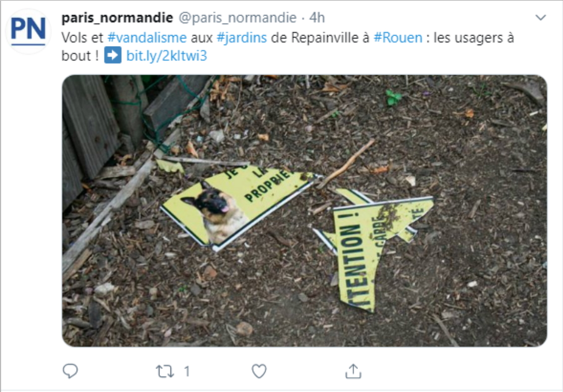Open the PN profile avatar
Viewport: 563px width, 392px height.
click(28, 31)
